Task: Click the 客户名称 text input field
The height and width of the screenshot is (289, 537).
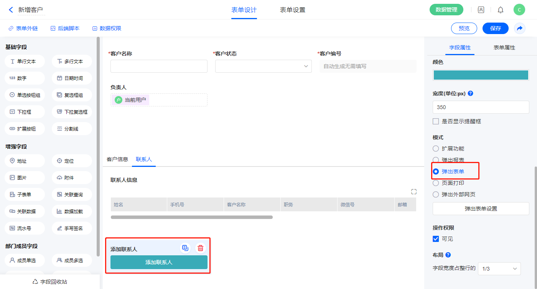Action: coord(159,66)
